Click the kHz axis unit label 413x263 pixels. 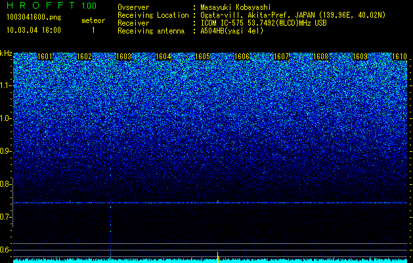(6, 53)
